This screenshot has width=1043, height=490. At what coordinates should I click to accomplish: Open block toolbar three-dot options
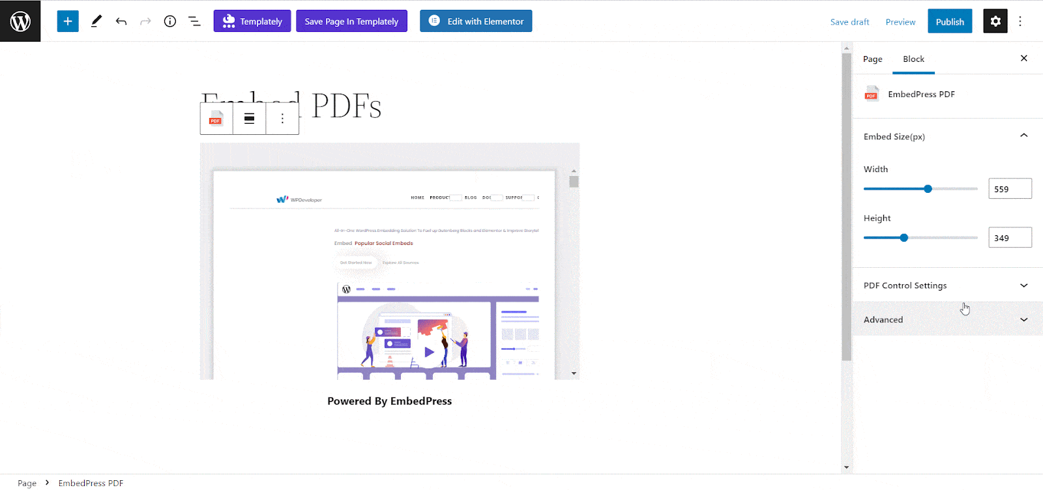[282, 119]
